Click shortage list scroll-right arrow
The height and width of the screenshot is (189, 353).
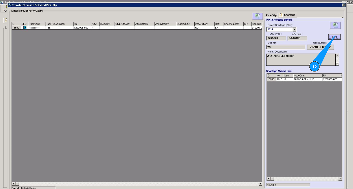point(340,179)
